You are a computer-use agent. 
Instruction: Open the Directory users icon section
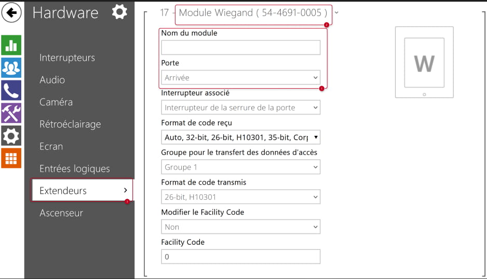click(11, 67)
